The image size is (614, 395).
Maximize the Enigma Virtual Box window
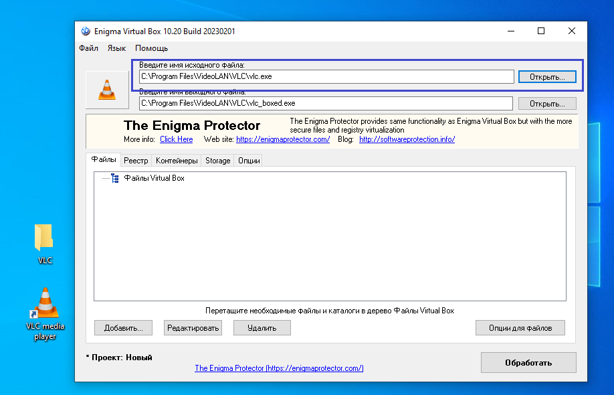(x=541, y=31)
